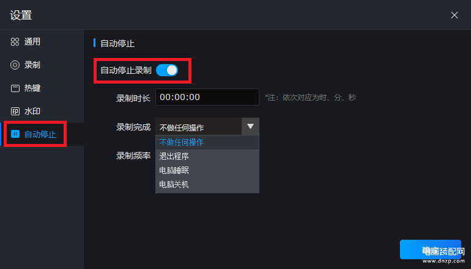Open the 不做任何操作 combo box
This screenshot has height=269, width=471.
click(x=207, y=126)
